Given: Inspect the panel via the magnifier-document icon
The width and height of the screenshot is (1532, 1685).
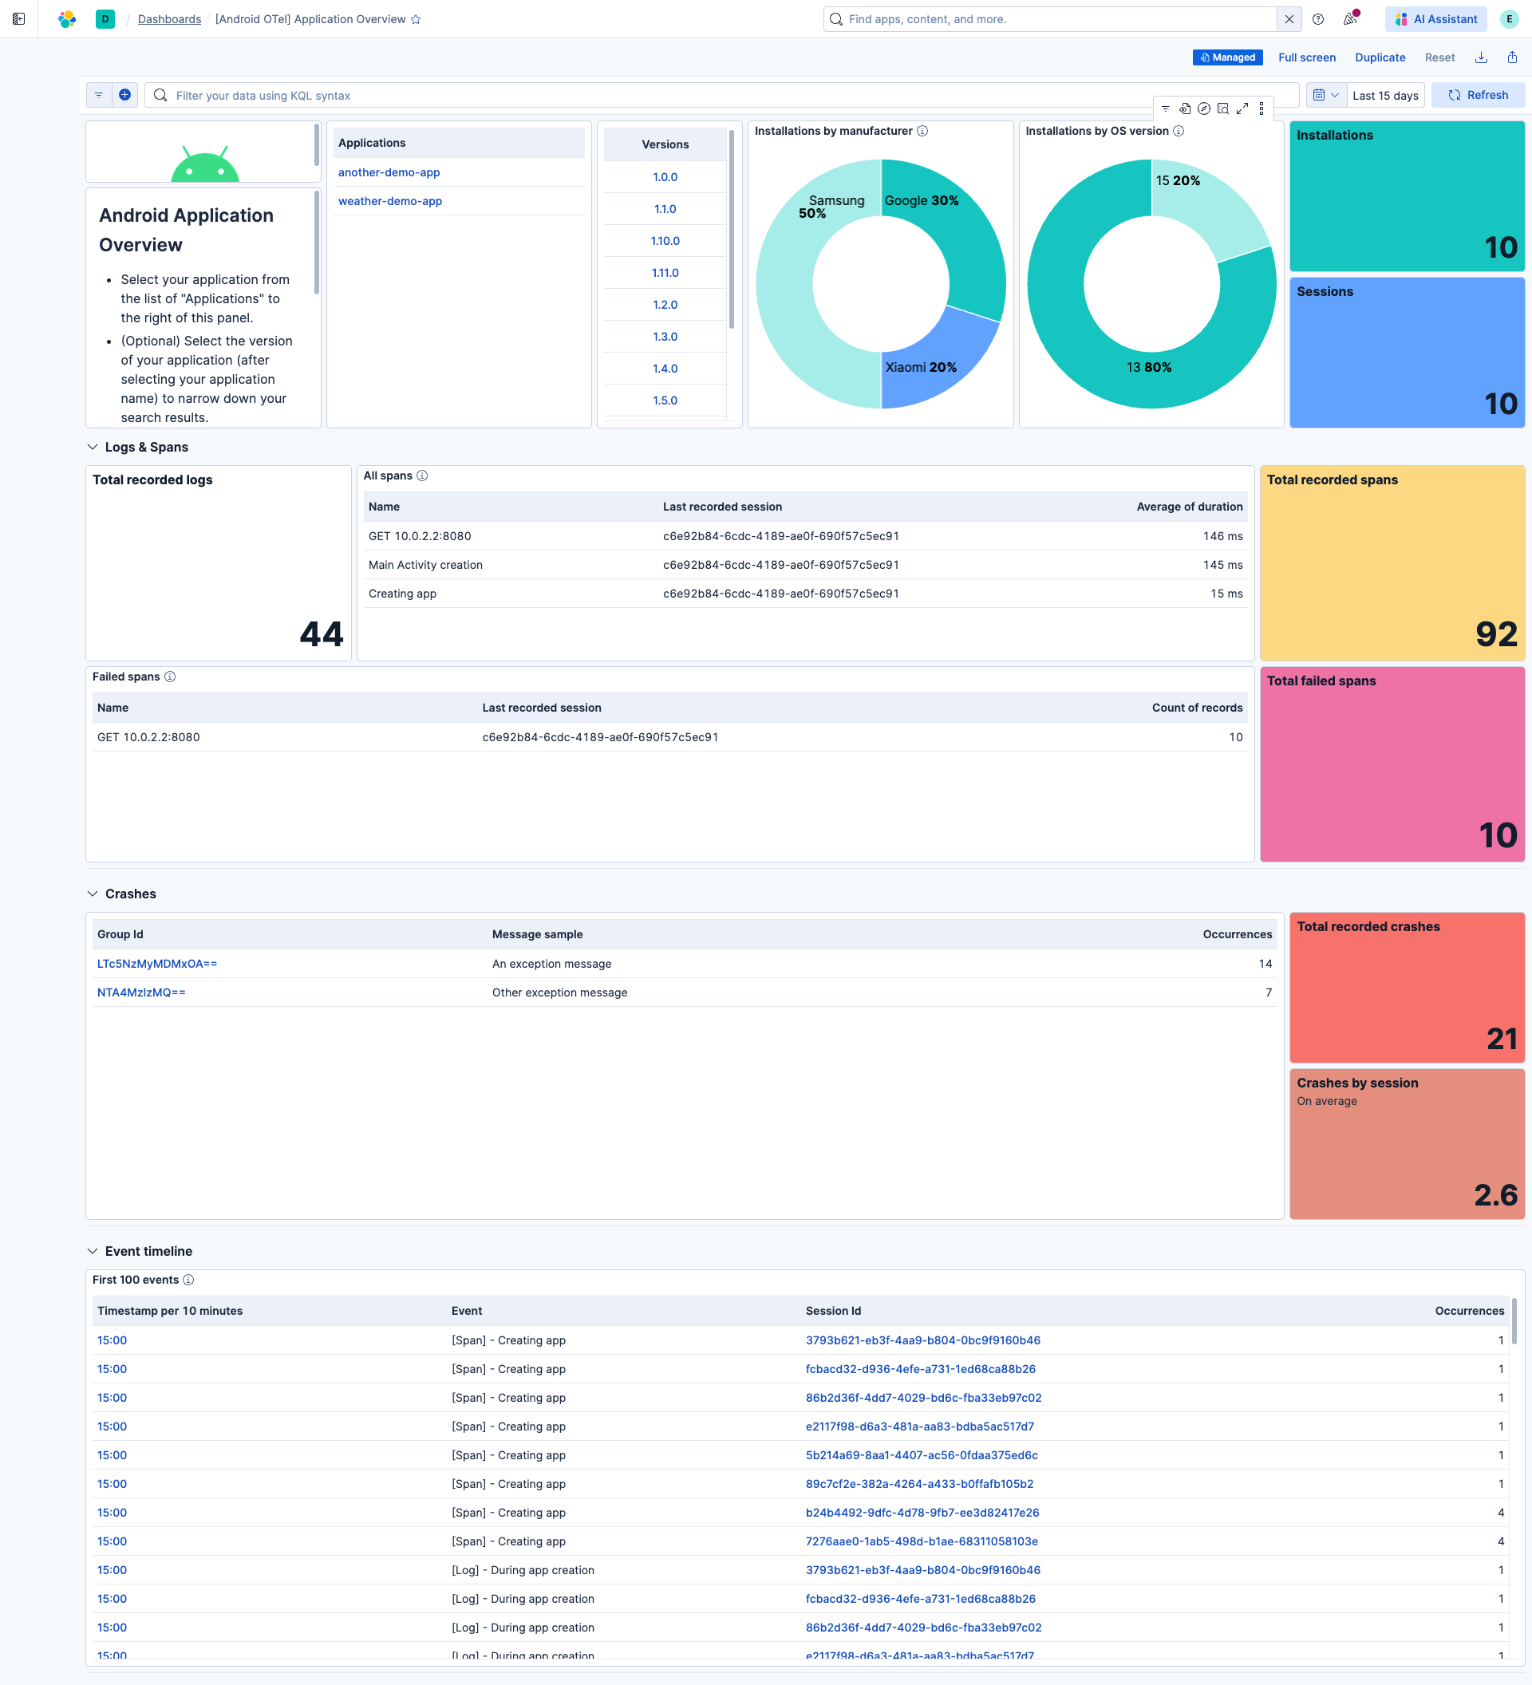Looking at the screenshot, I should tap(1223, 109).
